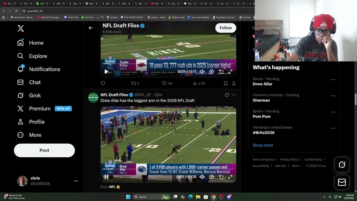Open floating messages envelope button

(342, 182)
